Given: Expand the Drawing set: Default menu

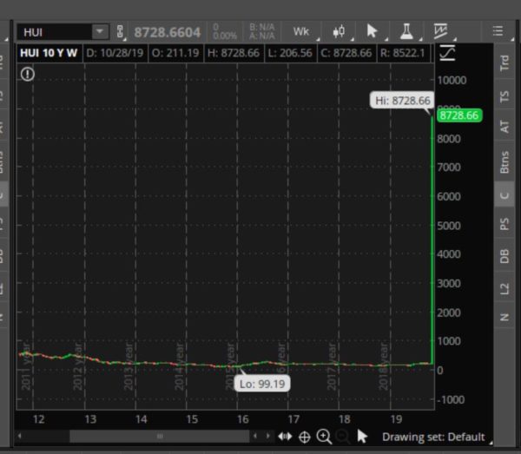Looking at the screenshot, I should (433, 437).
